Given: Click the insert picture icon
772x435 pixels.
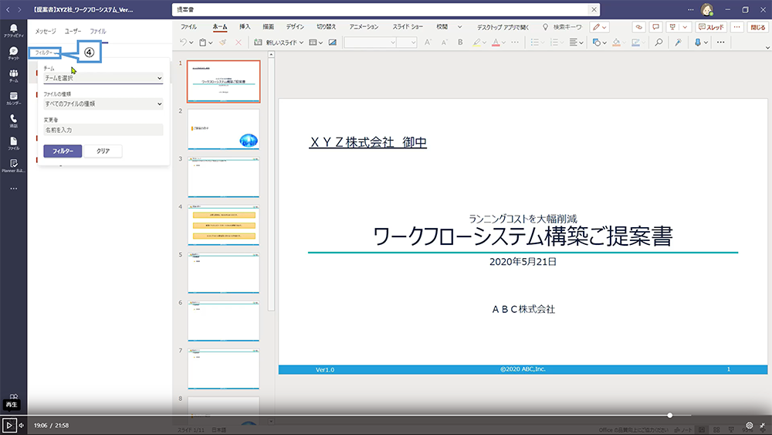Looking at the screenshot, I should point(333,42).
